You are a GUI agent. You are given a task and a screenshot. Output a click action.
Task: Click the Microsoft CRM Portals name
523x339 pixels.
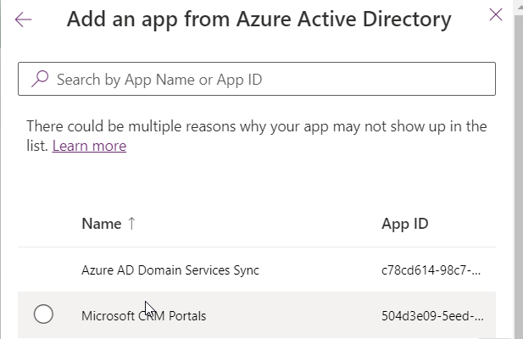tap(144, 315)
